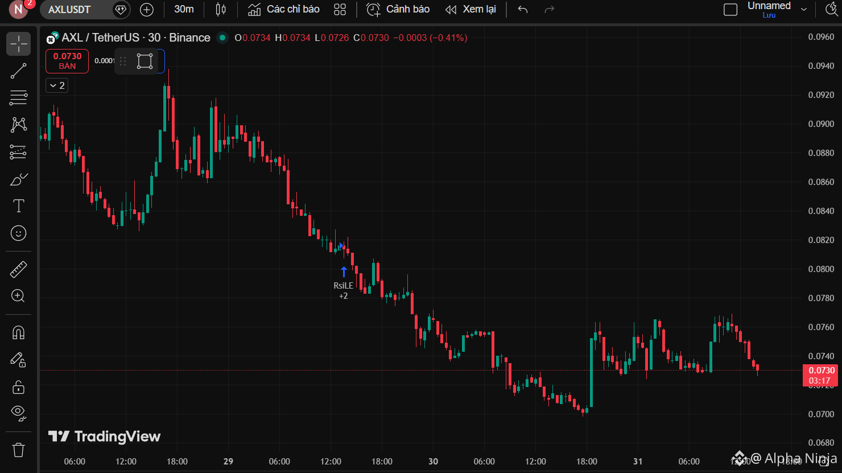Click the 0.0730 current price label

click(822, 376)
